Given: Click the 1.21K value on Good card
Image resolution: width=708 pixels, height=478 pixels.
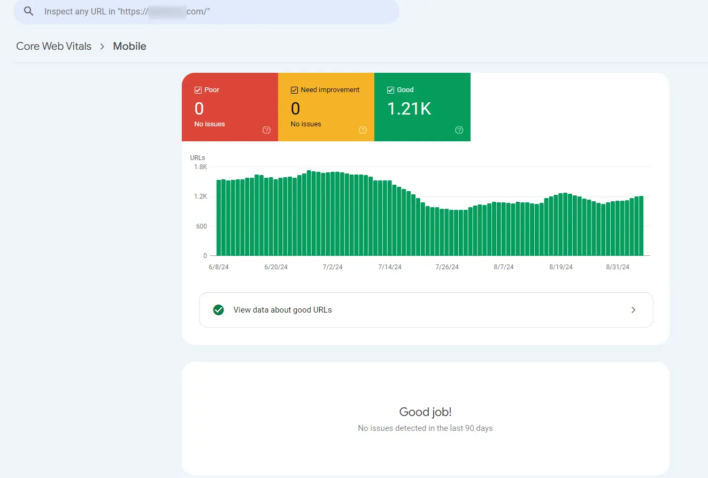Looking at the screenshot, I should (x=409, y=109).
